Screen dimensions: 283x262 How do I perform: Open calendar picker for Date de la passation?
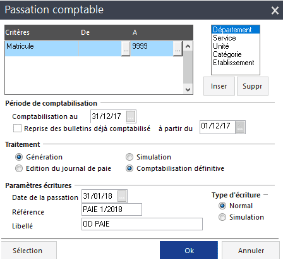(x=122, y=196)
